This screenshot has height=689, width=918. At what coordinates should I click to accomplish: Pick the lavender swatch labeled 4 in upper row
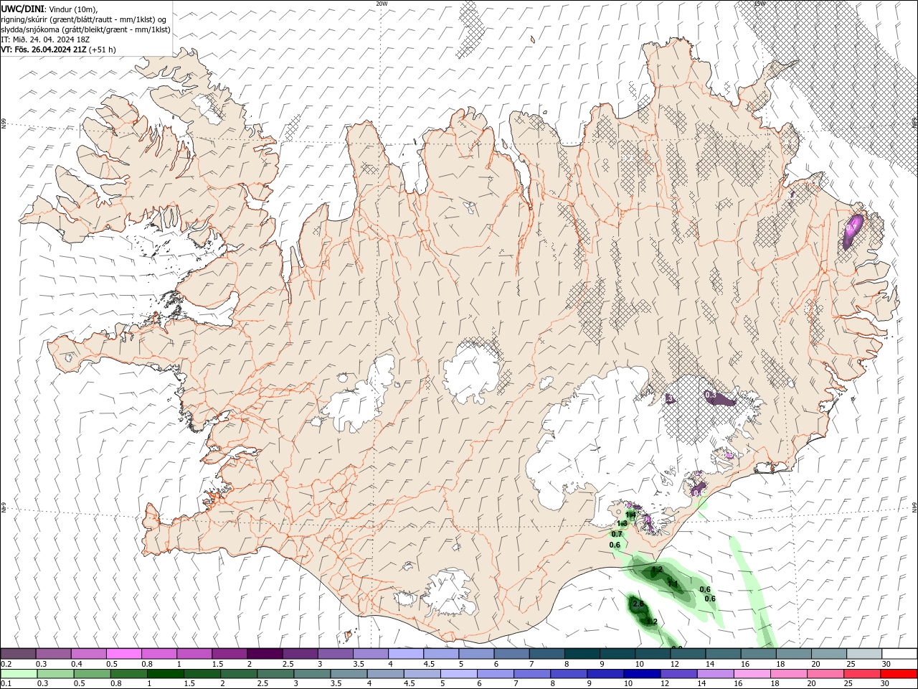404,654
